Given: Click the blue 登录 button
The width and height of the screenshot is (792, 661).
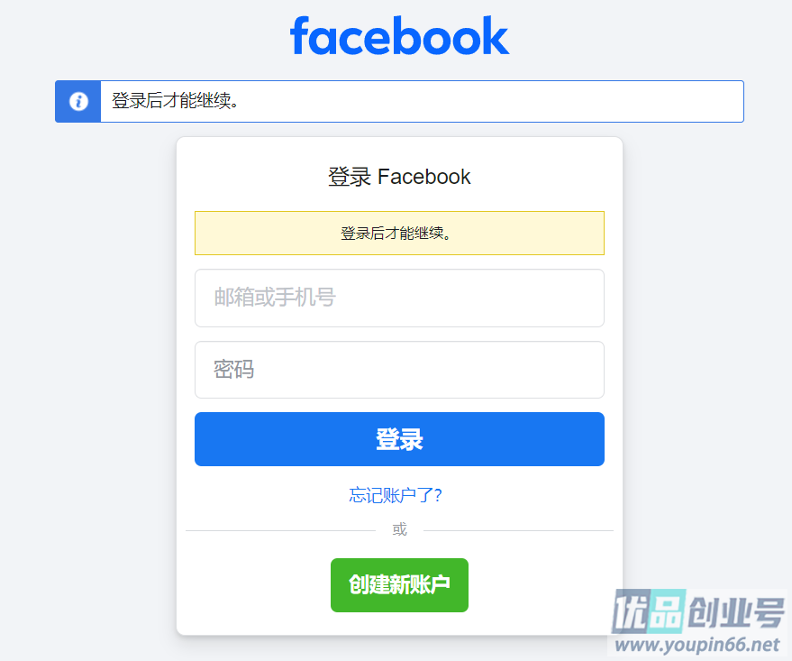Looking at the screenshot, I should pyautogui.click(x=399, y=439).
